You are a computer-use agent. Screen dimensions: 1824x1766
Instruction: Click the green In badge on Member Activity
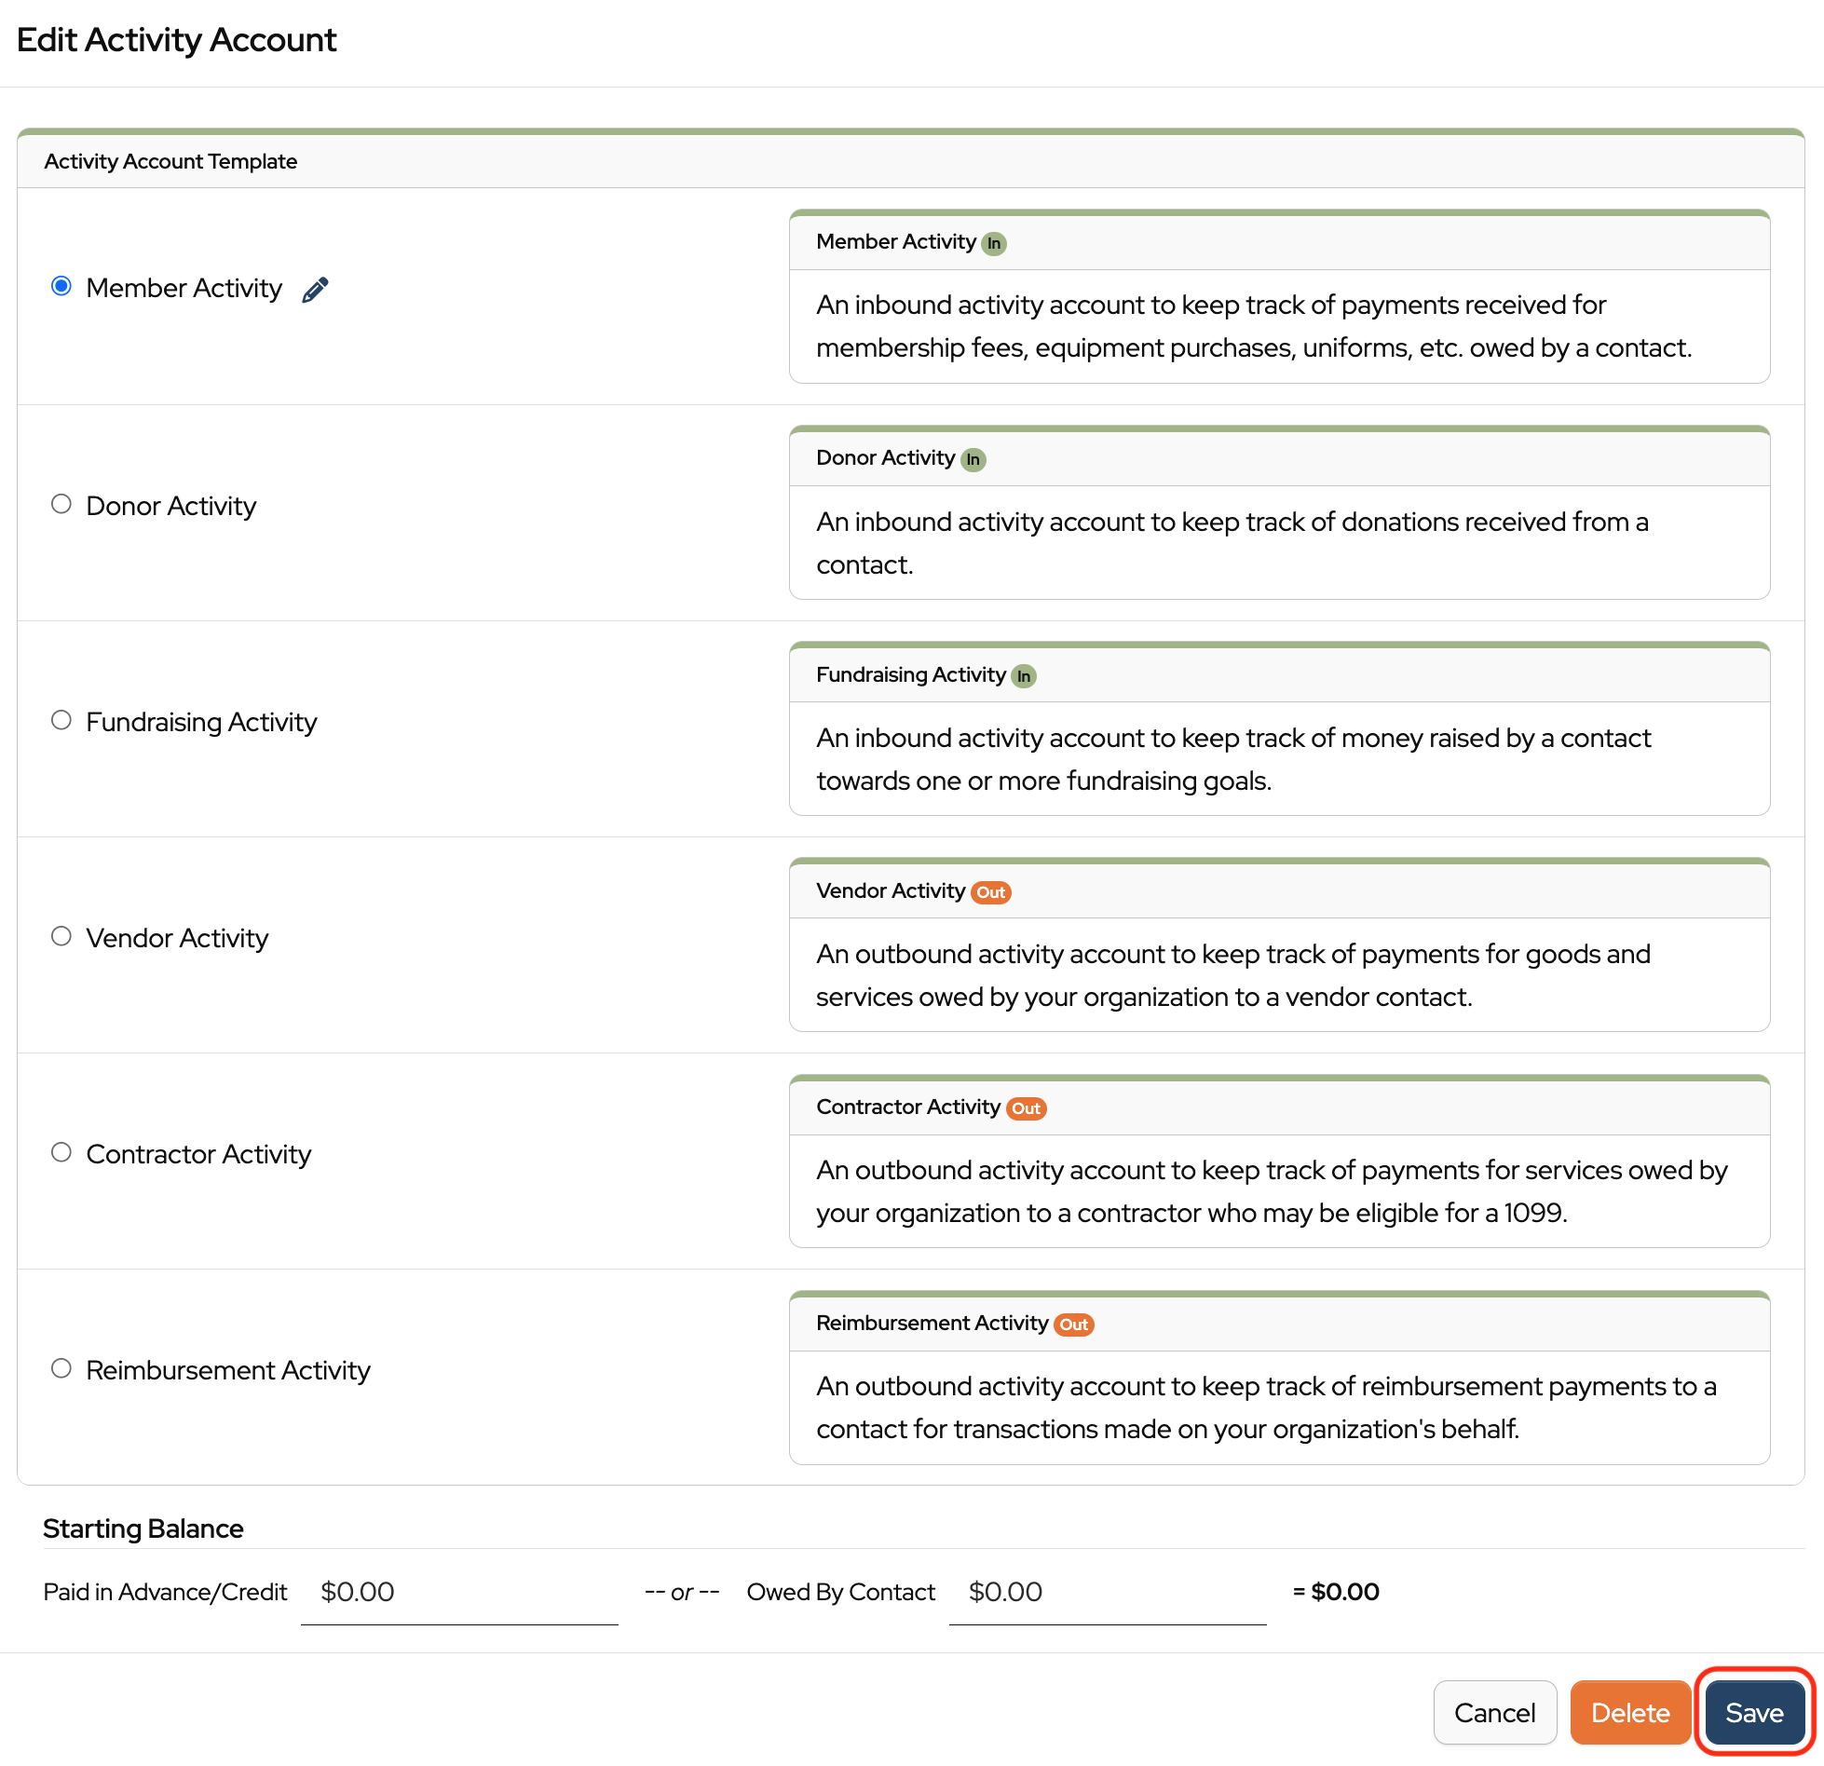click(x=994, y=243)
